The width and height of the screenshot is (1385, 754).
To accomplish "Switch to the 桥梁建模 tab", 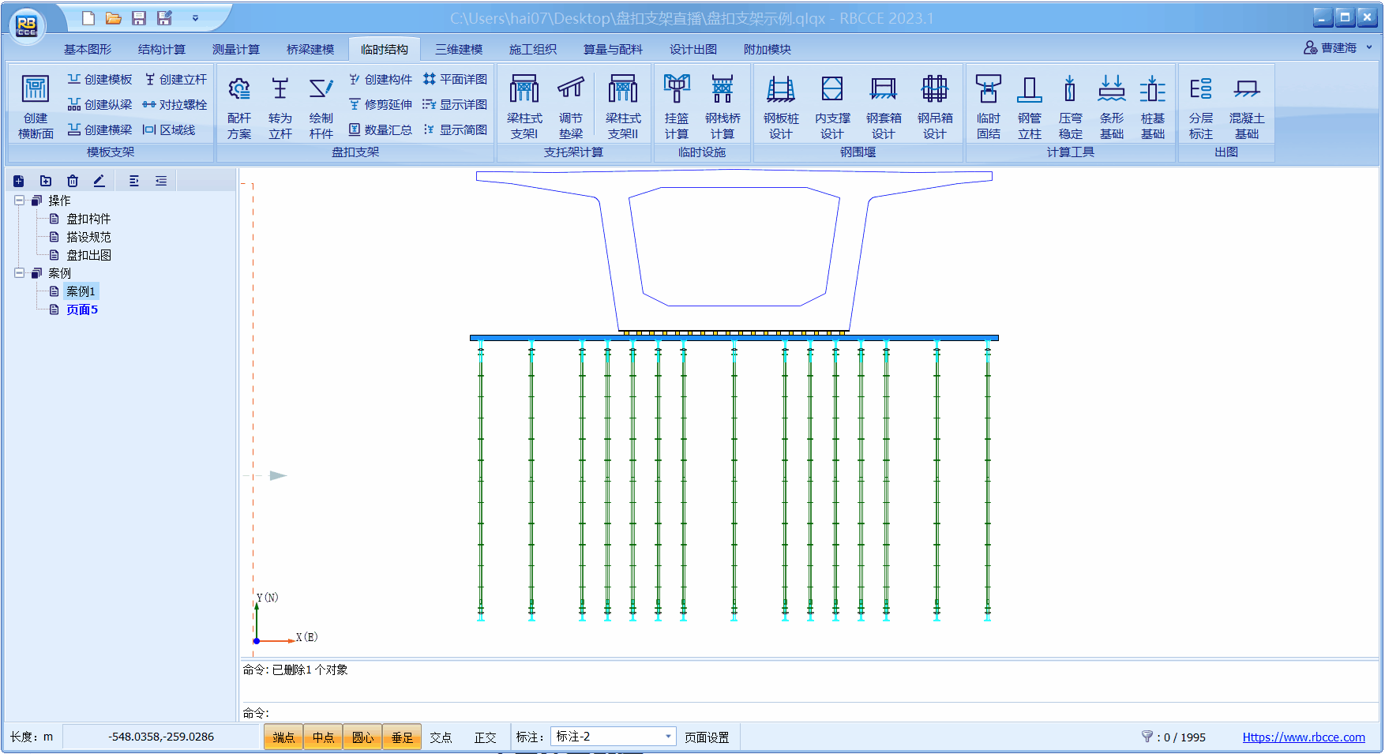I will pyautogui.click(x=310, y=49).
